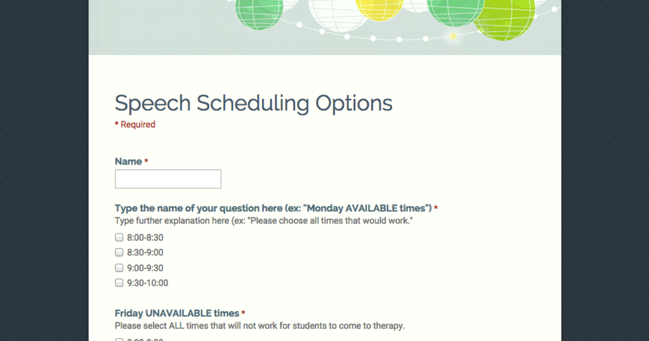Image resolution: width=649 pixels, height=341 pixels.
Task: Tick the 8:30-9:00 checkbox
Action: point(119,252)
